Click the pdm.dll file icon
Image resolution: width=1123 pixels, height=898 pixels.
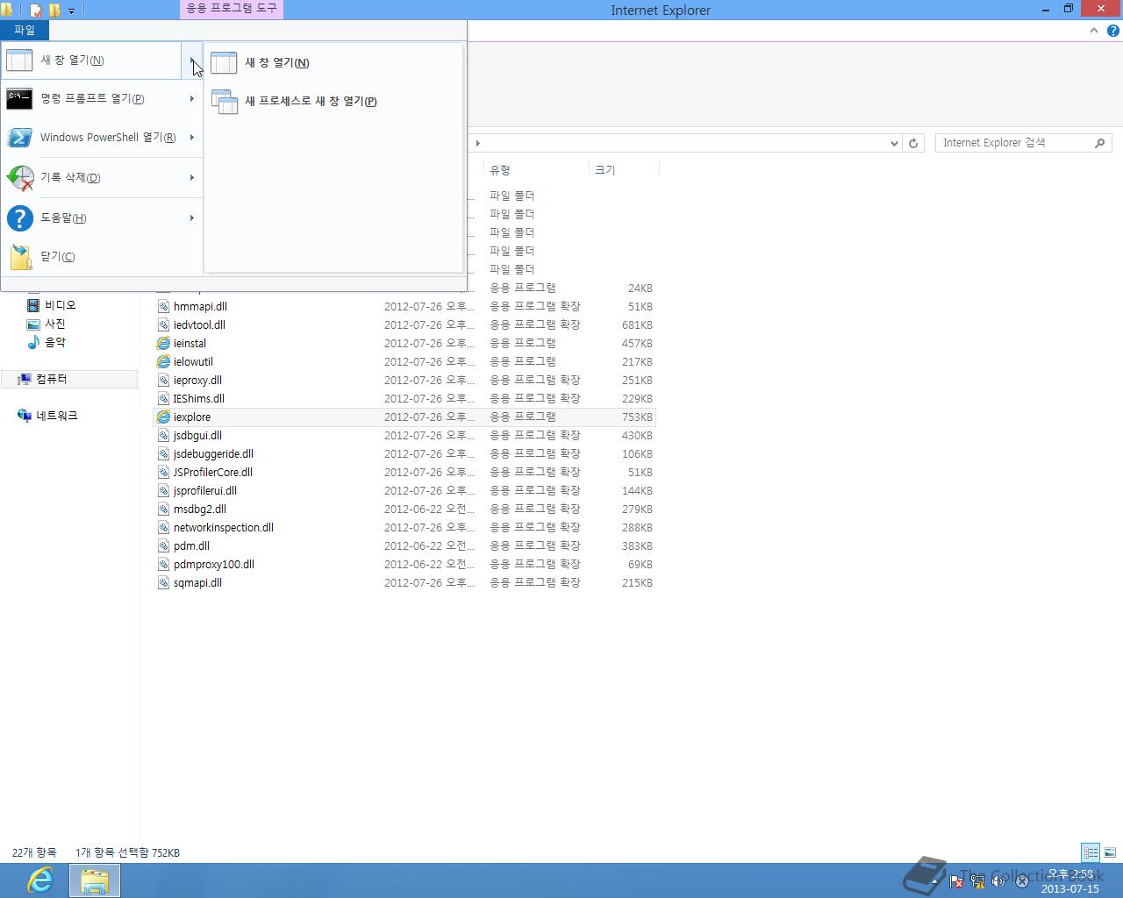pyautogui.click(x=163, y=546)
